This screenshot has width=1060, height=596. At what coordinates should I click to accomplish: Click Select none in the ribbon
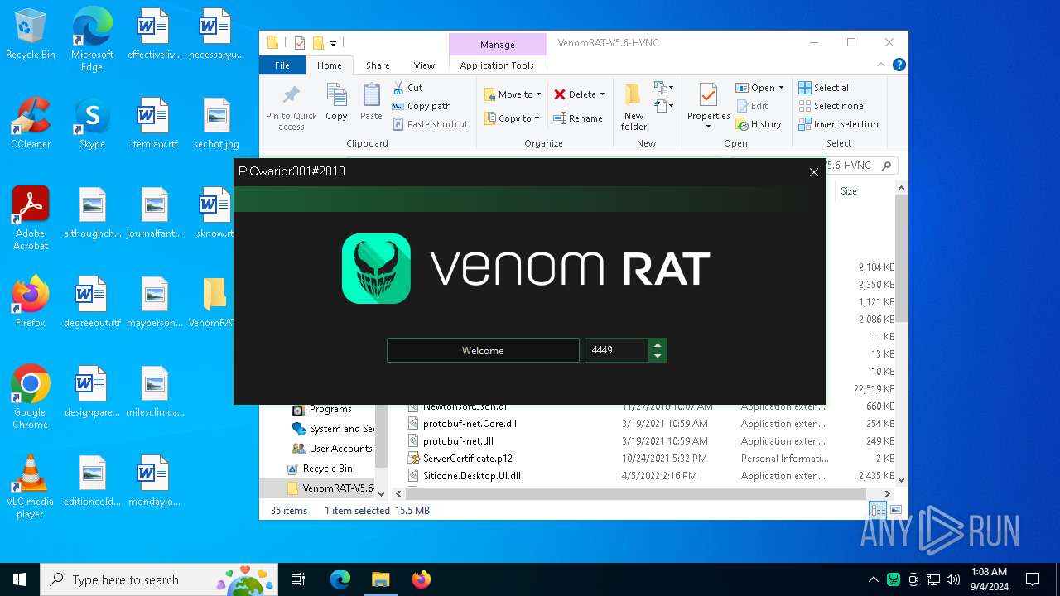click(831, 106)
